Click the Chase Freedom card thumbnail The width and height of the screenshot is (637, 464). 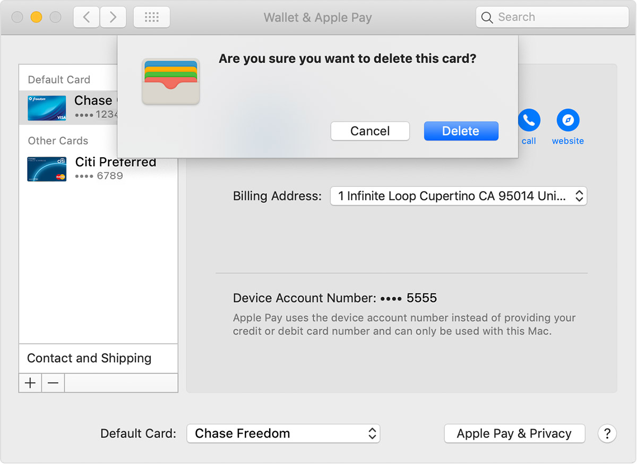(47, 108)
